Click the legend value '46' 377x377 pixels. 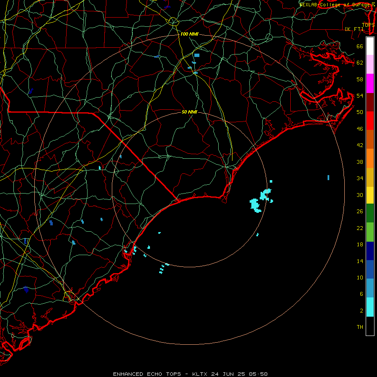tap(360, 129)
